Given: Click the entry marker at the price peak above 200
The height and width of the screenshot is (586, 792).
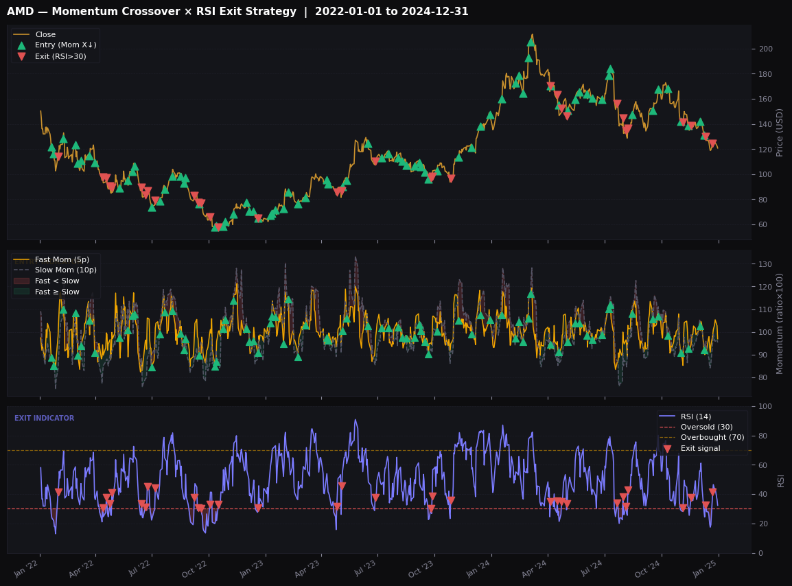Looking at the screenshot, I should pyautogui.click(x=531, y=43).
